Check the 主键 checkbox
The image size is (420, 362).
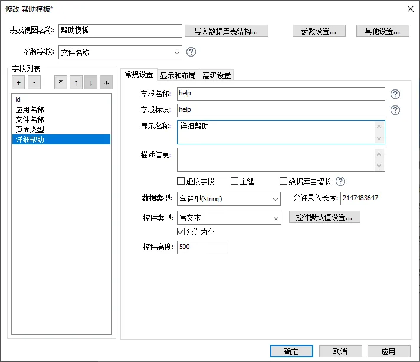point(234,182)
